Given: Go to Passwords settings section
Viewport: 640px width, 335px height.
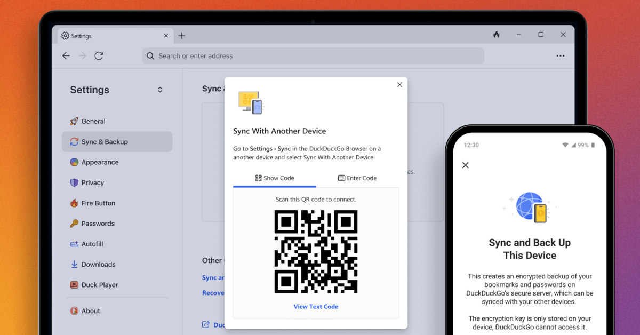Looking at the screenshot, I should pos(98,224).
